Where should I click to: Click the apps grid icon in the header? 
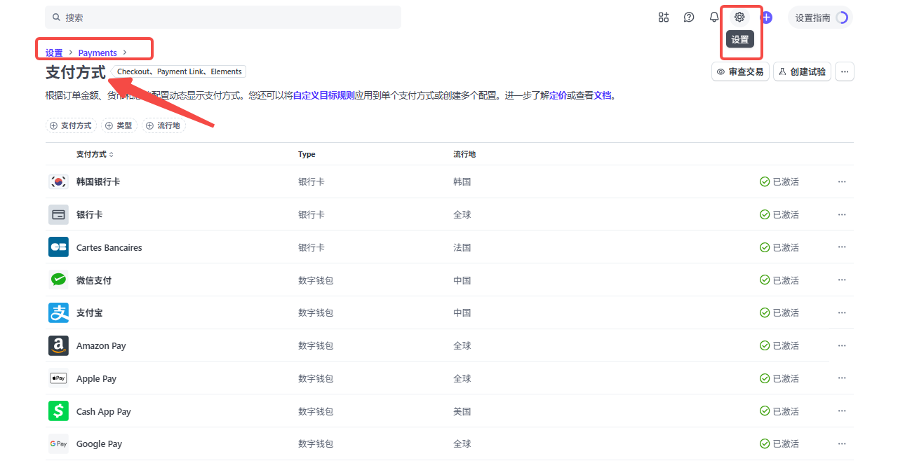663,17
